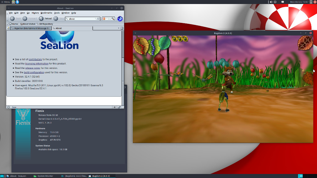Click the Version: 32.4.1 (32-bit) text

point(27,77)
